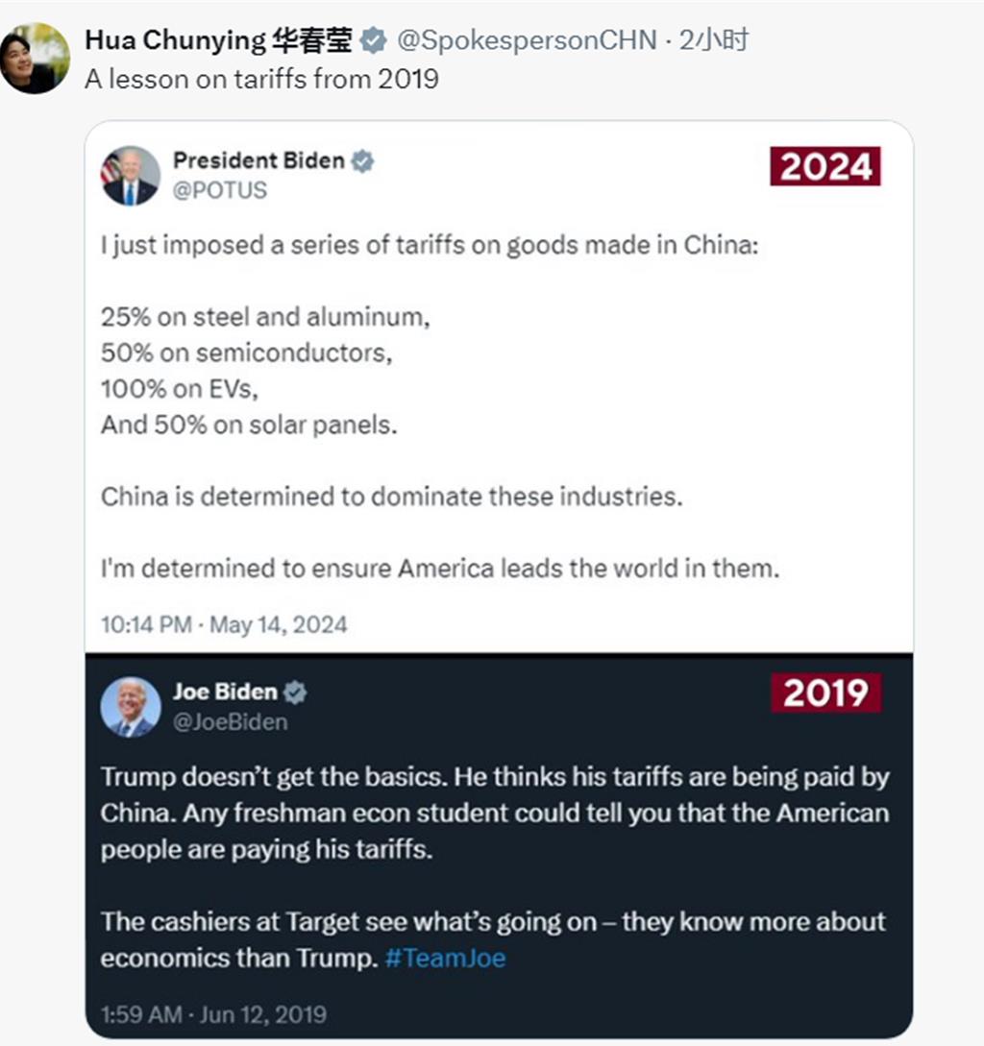Image resolution: width=984 pixels, height=1046 pixels.
Task: Open the #TeamJoe hashtag
Action: [x=445, y=958]
